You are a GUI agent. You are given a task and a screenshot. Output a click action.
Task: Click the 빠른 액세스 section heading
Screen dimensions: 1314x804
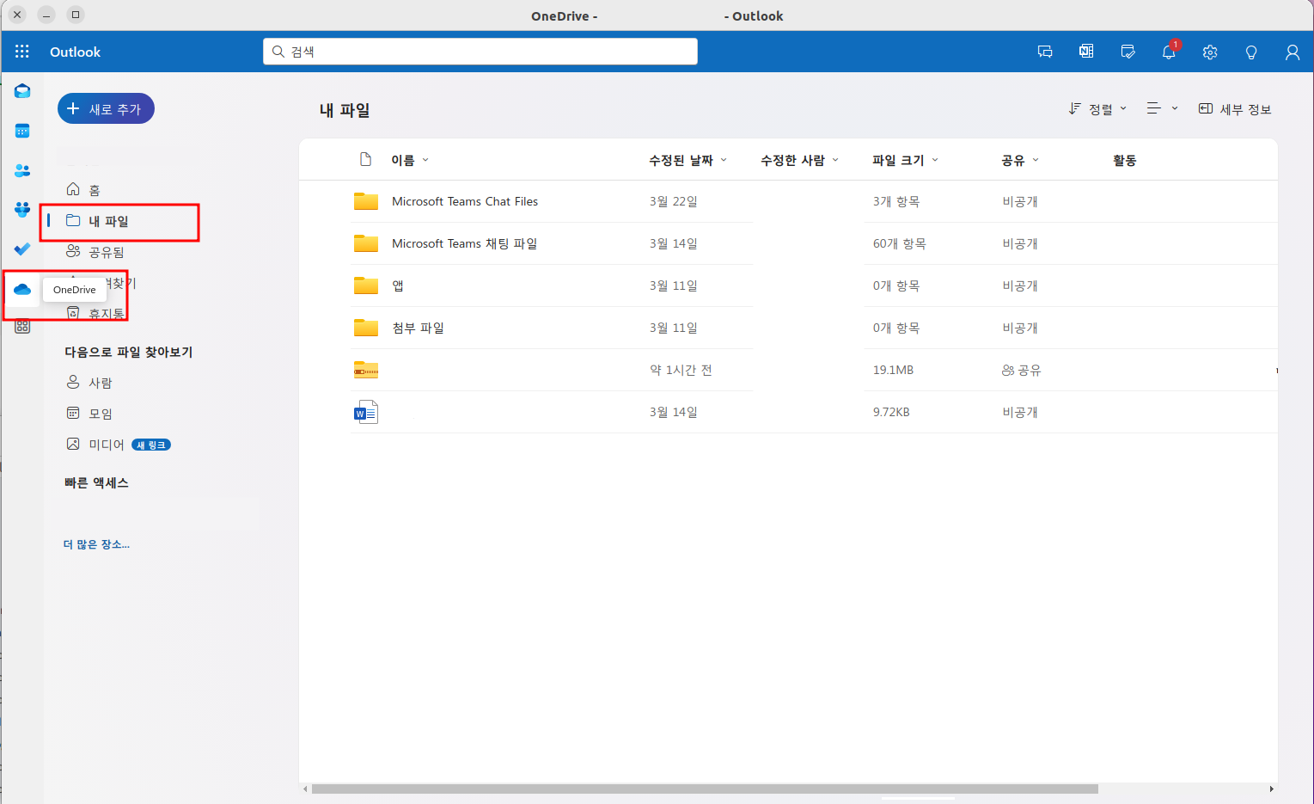click(96, 482)
